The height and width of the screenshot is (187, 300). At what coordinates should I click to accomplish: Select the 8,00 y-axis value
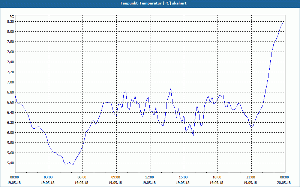[x=10, y=32]
